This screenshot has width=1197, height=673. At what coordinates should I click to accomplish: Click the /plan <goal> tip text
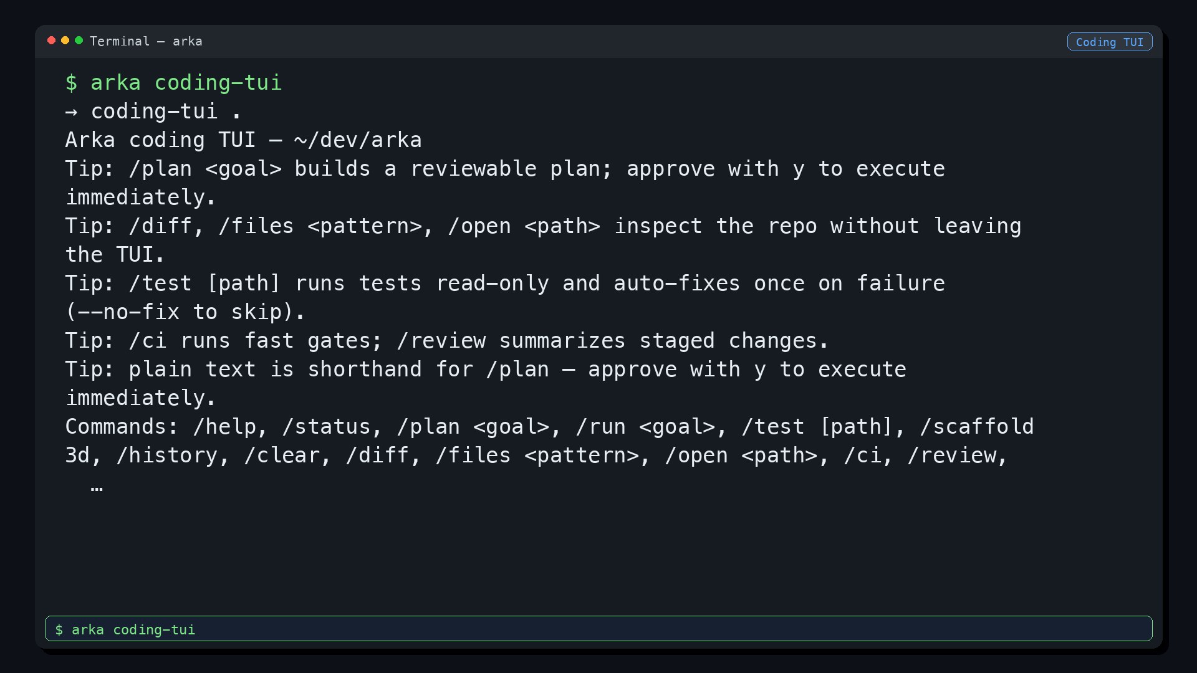(x=205, y=169)
